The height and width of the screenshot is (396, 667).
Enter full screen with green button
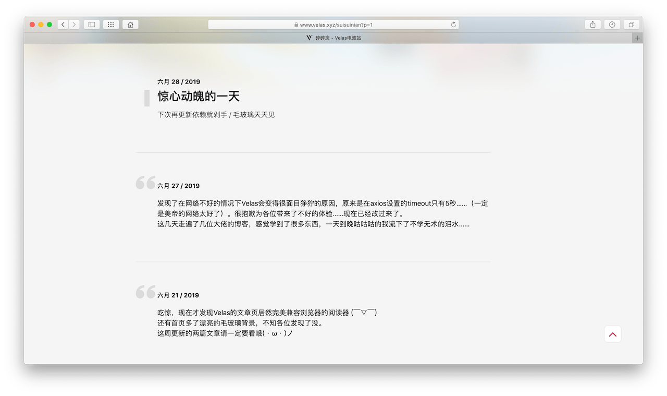point(50,25)
